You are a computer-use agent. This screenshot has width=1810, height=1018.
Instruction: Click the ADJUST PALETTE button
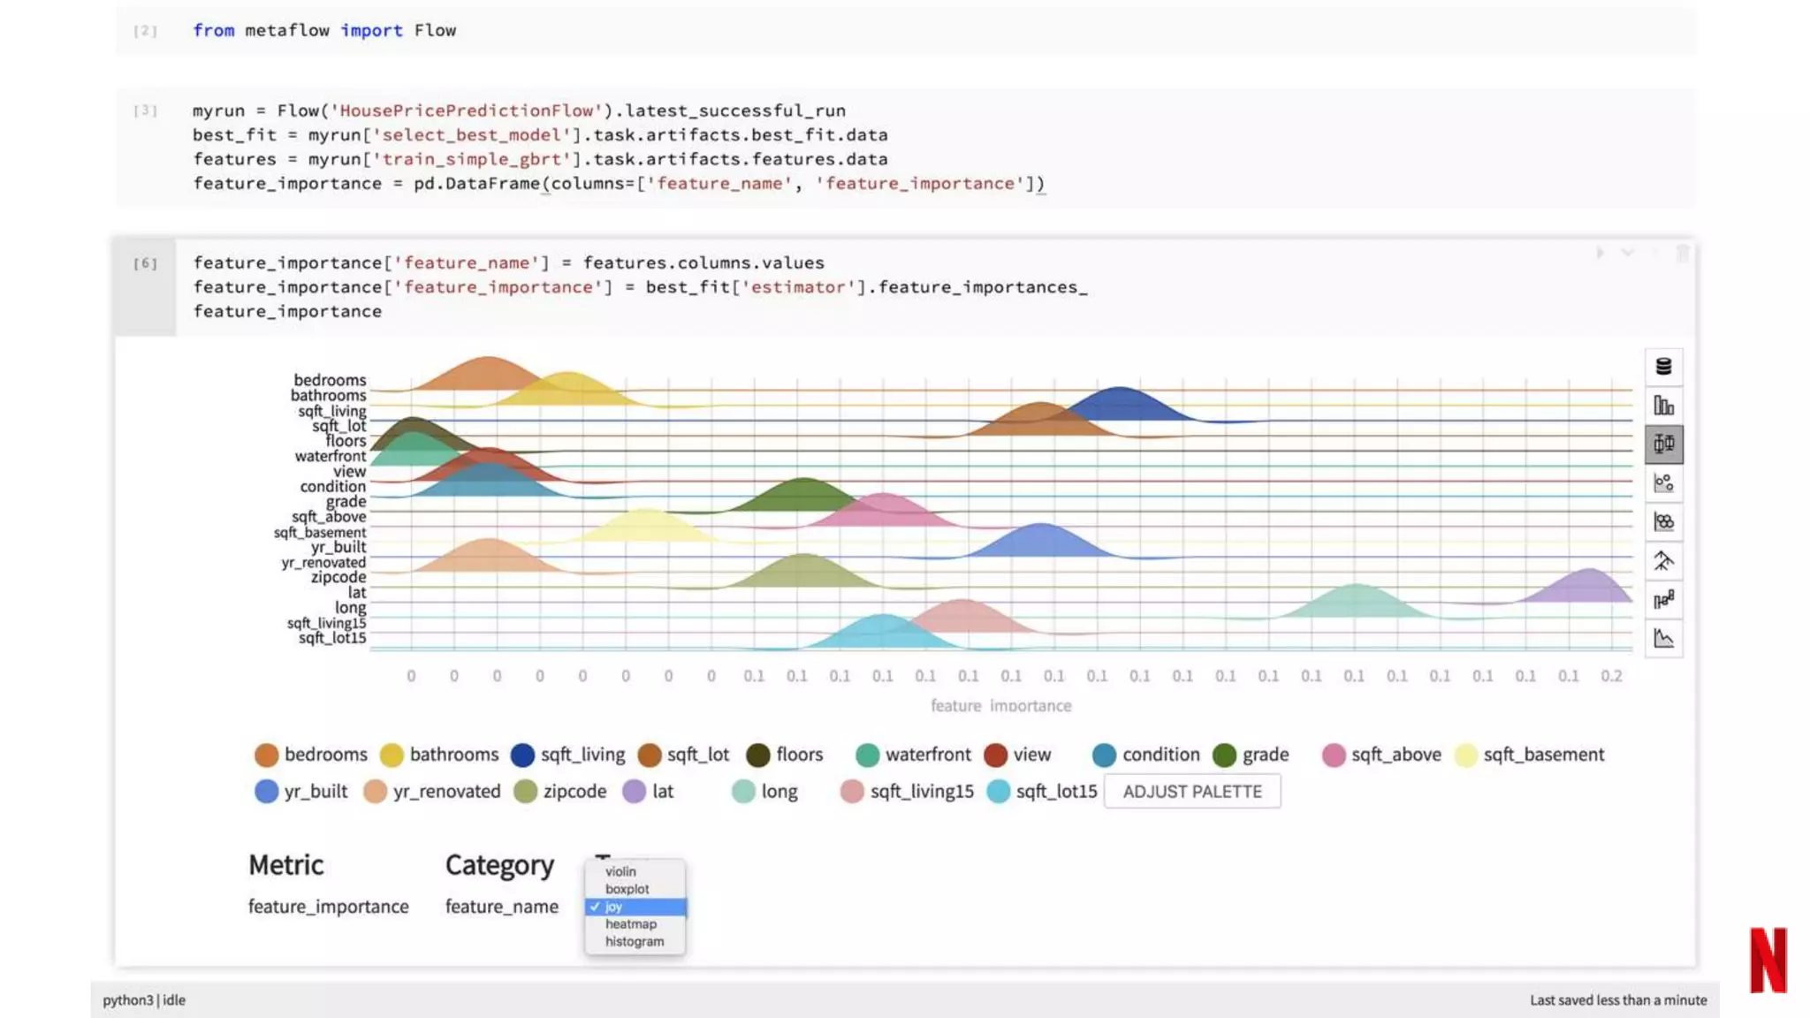pyautogui.click(x=1191, y=792)
